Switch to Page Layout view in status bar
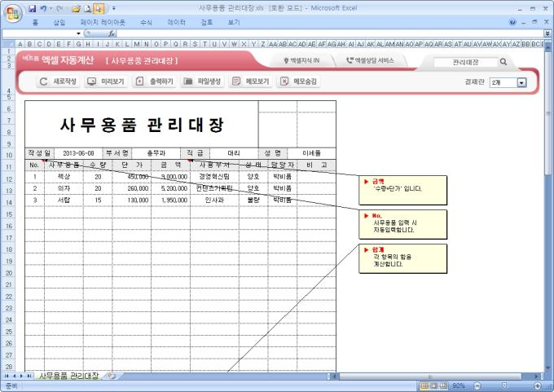Viewport: 554px width, 392px height. coord(434,385)
